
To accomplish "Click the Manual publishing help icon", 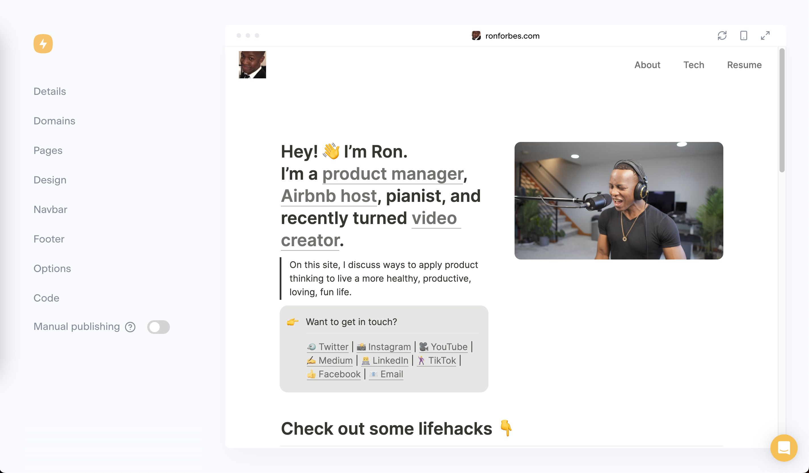I will click(x=130, y=327).
